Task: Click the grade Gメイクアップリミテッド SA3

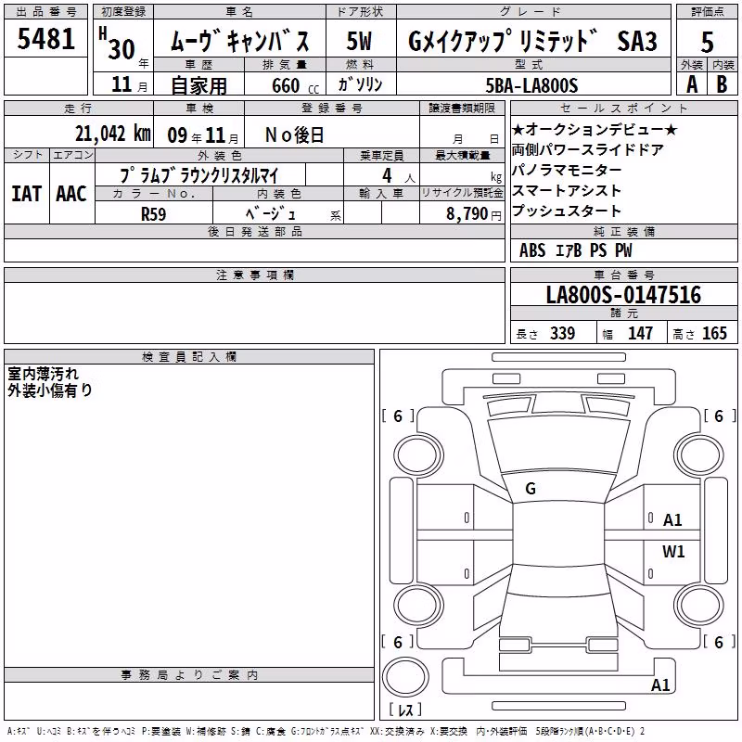Action: [x=532, y=41]
